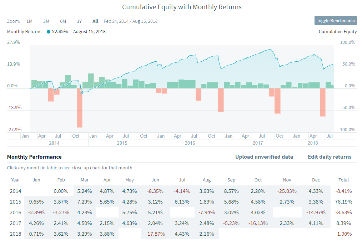The width and height of the screenshot is (362, 246).
Task: Switch zoom range to 6M
Action: (x=63, y=21)
